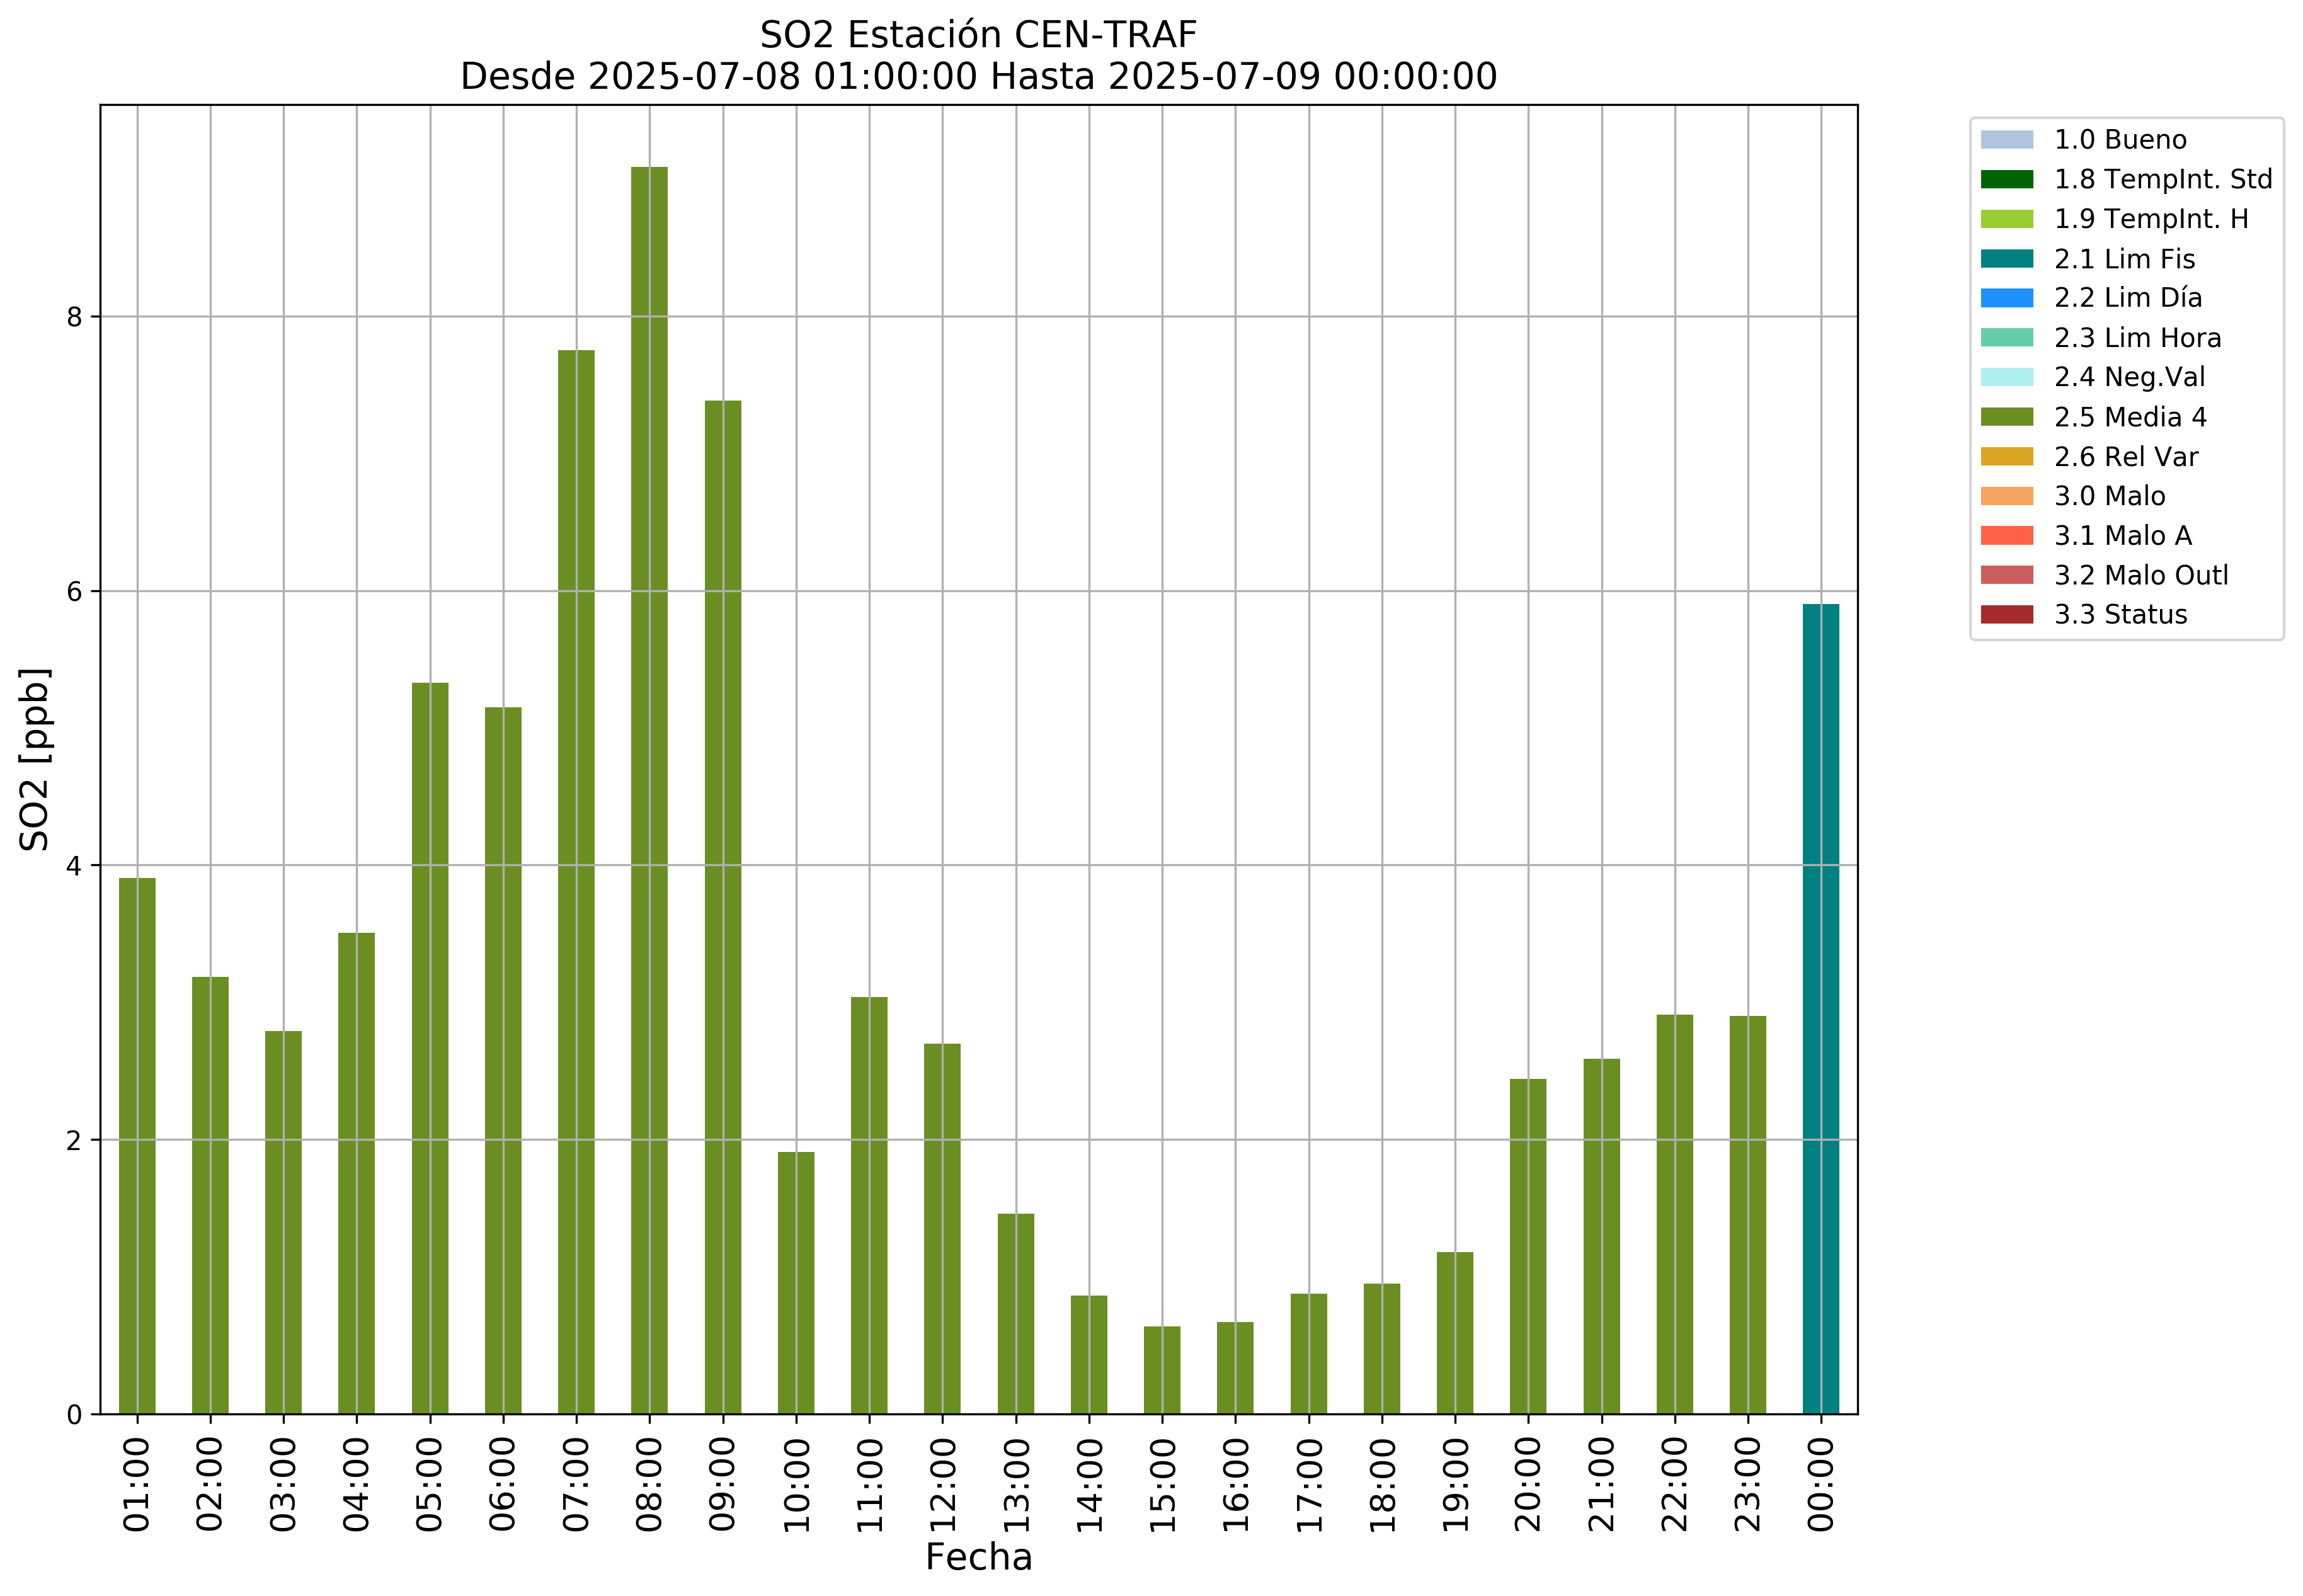
Task: Click the 3.3 Status legend swatch
Action: coord(2006,615)
